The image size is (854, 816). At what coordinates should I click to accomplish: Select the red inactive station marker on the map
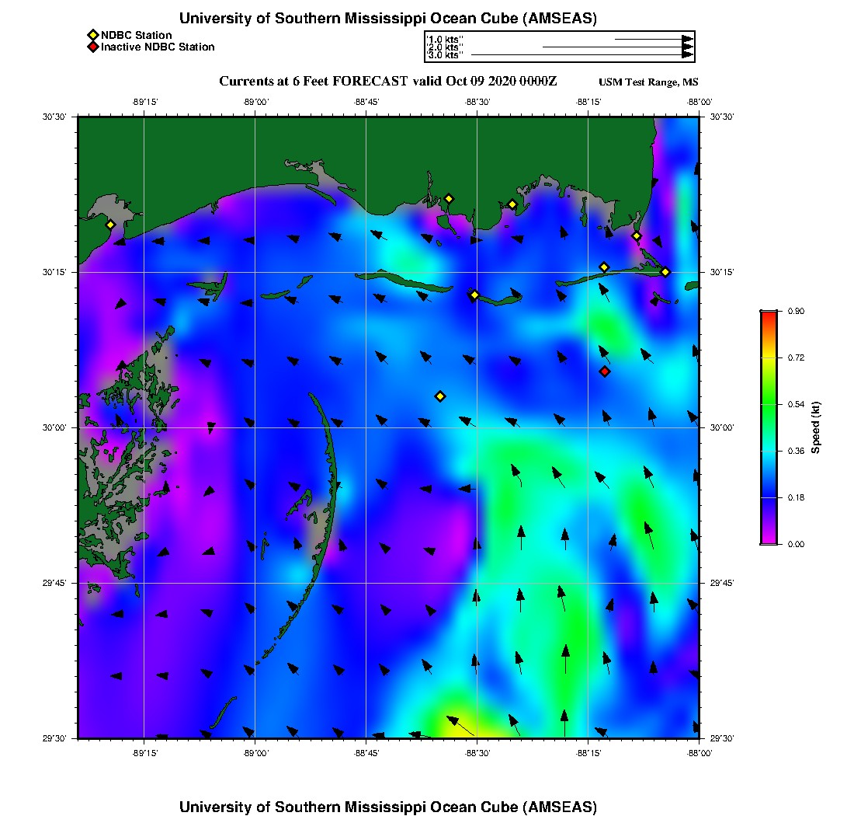605,371
